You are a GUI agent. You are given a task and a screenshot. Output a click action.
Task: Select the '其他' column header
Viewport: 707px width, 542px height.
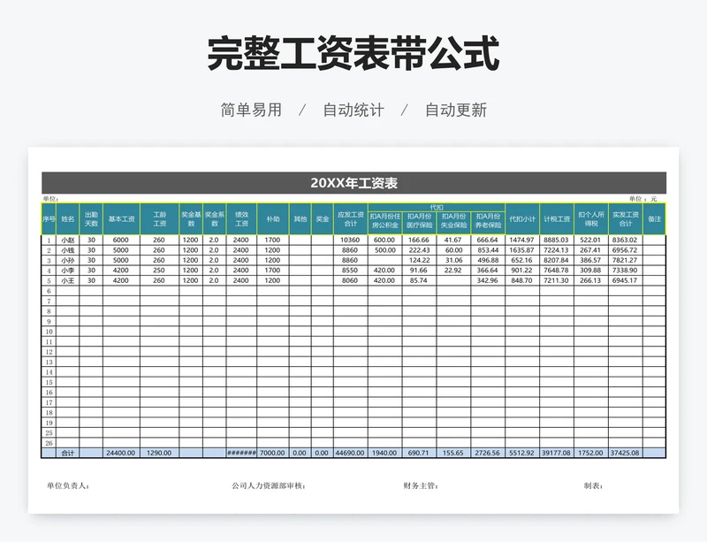pos(300,219)
